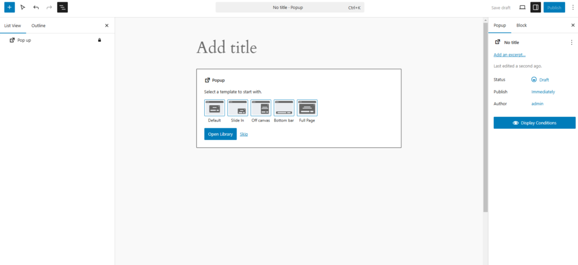Screen dimensions: 578x265
Task: Open the Display Conditions button
Action: [x=535, y=123]
